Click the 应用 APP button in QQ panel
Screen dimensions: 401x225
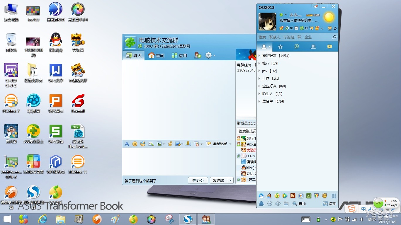click(x=329, y=204)
